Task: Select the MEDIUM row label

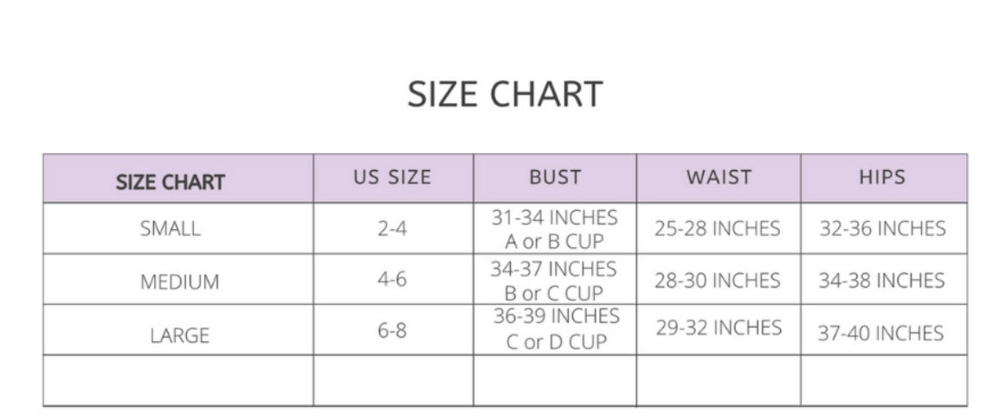Action: pos(180,282)
